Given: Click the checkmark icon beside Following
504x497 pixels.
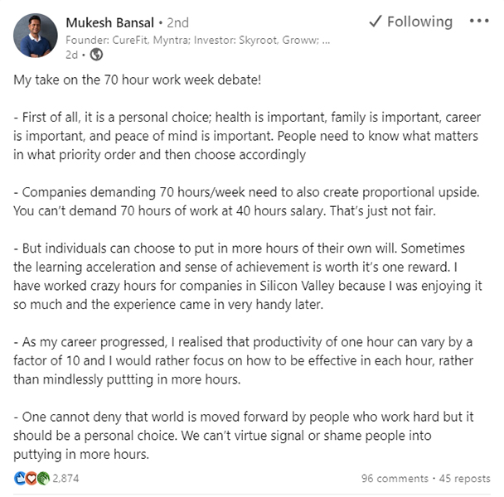Looking at the screenshot, I should coord(375,22).
